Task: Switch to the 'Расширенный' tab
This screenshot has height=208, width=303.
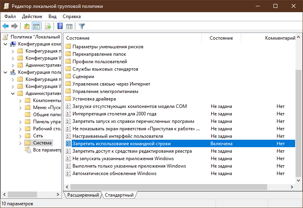Action: point(83,195)
